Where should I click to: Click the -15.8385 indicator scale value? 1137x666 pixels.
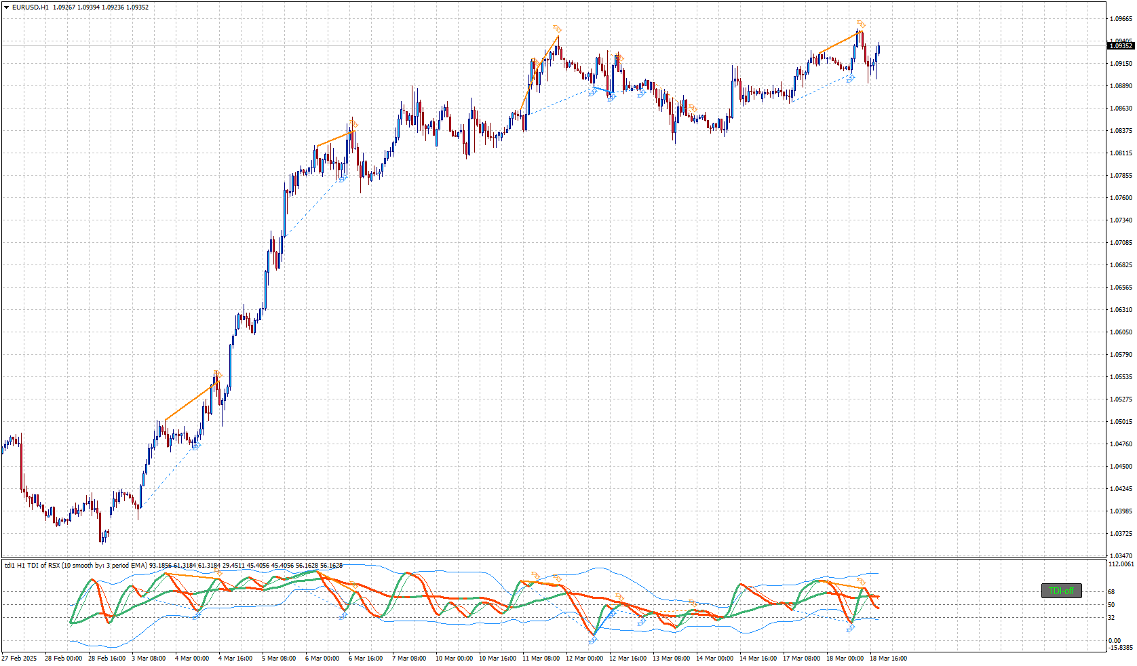click(x=1121, y=647)
